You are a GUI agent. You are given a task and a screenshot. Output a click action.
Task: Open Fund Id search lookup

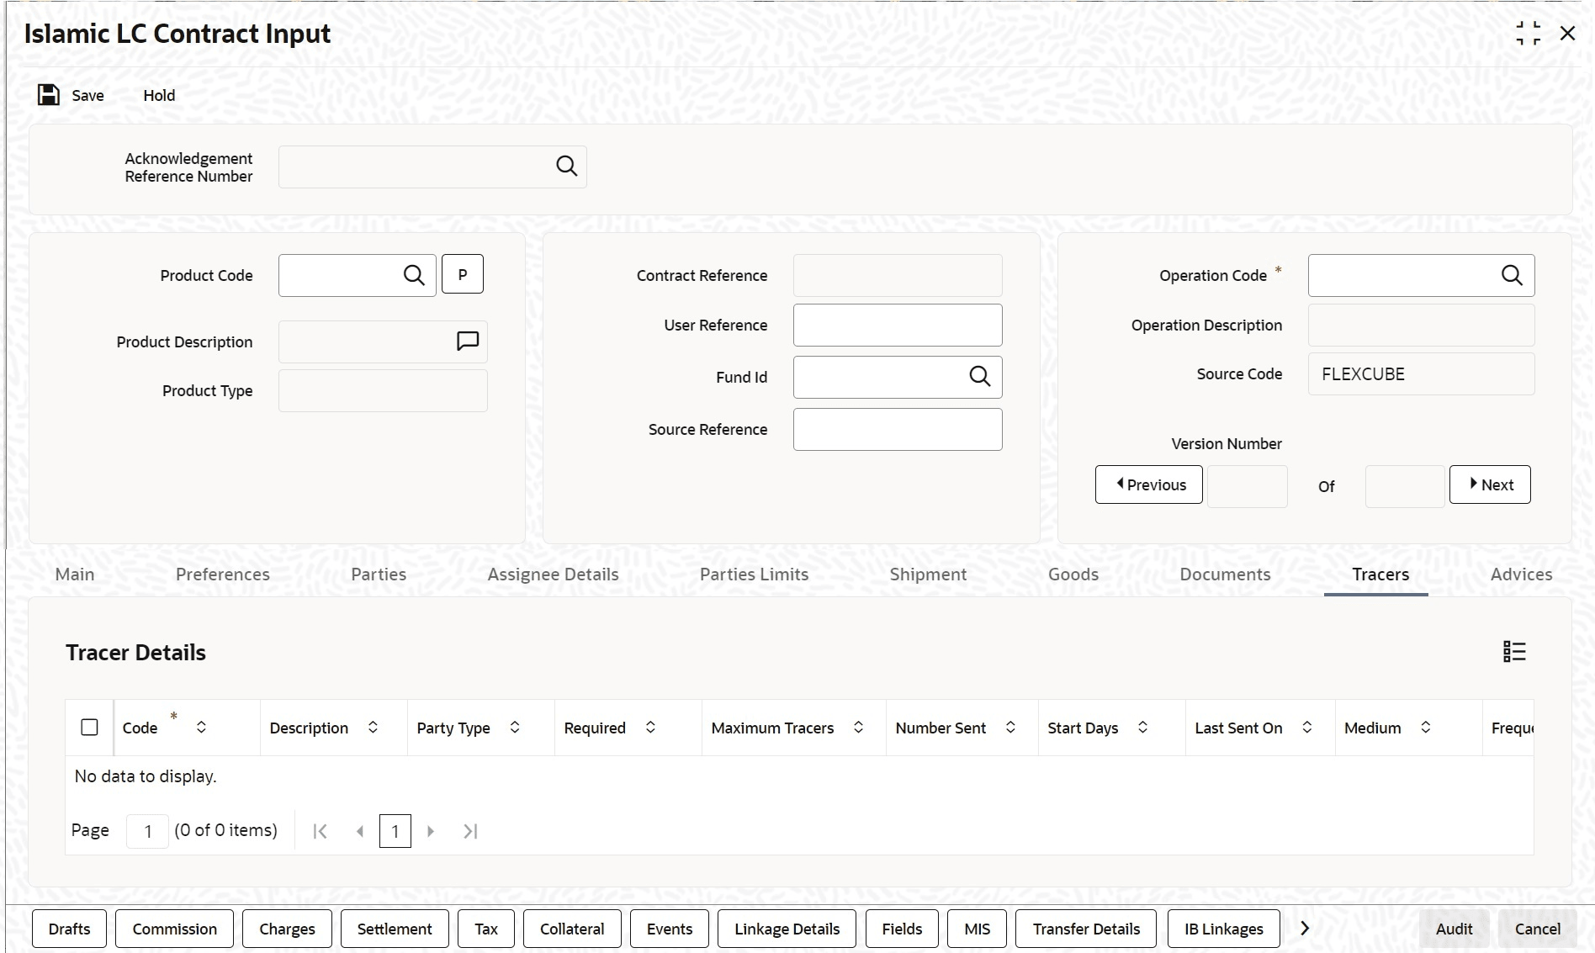(980, 377)
